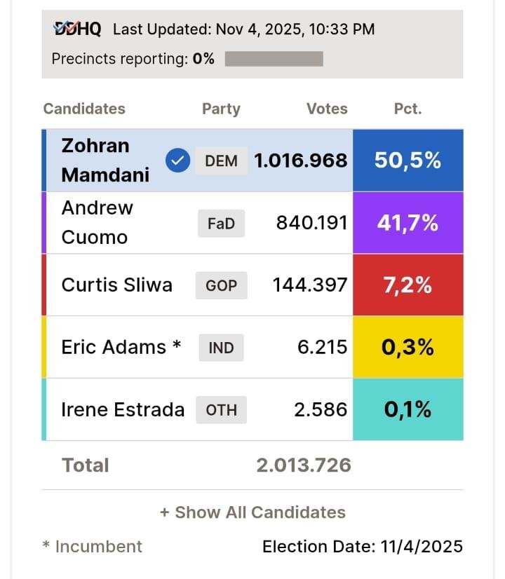Click the Total votes figure 2.013.726
505x579 pixels.
tap(304, 465)
